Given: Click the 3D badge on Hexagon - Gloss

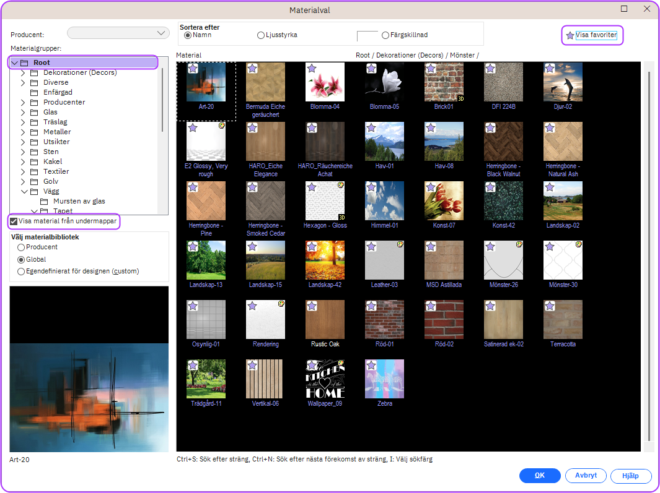Looking at the screenshot, I should point(341,217).
